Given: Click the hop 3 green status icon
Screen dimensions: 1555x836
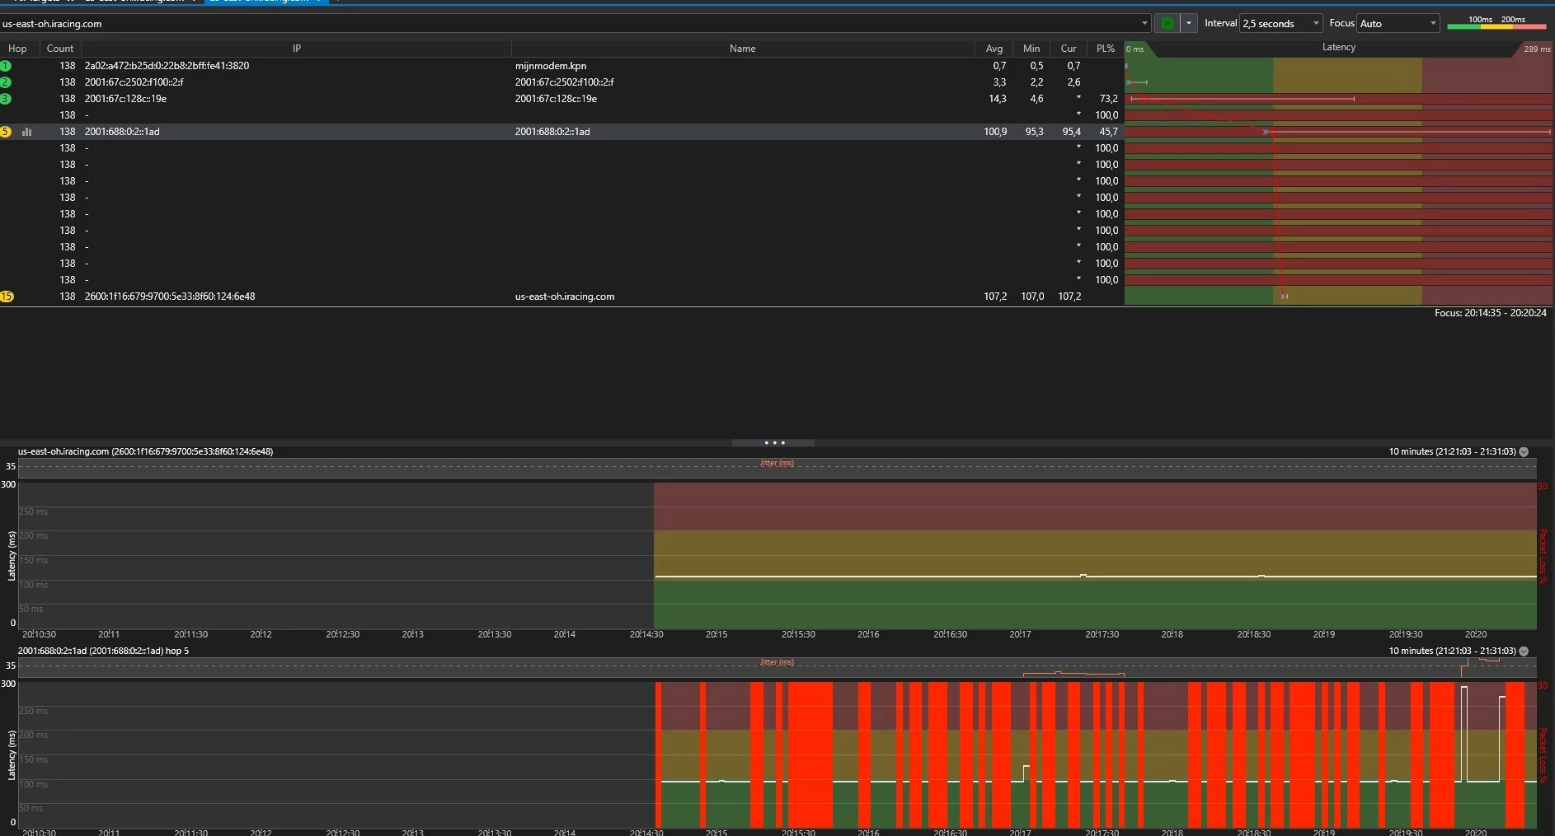Looking at the screenshot, I should (x=6, y=99).
